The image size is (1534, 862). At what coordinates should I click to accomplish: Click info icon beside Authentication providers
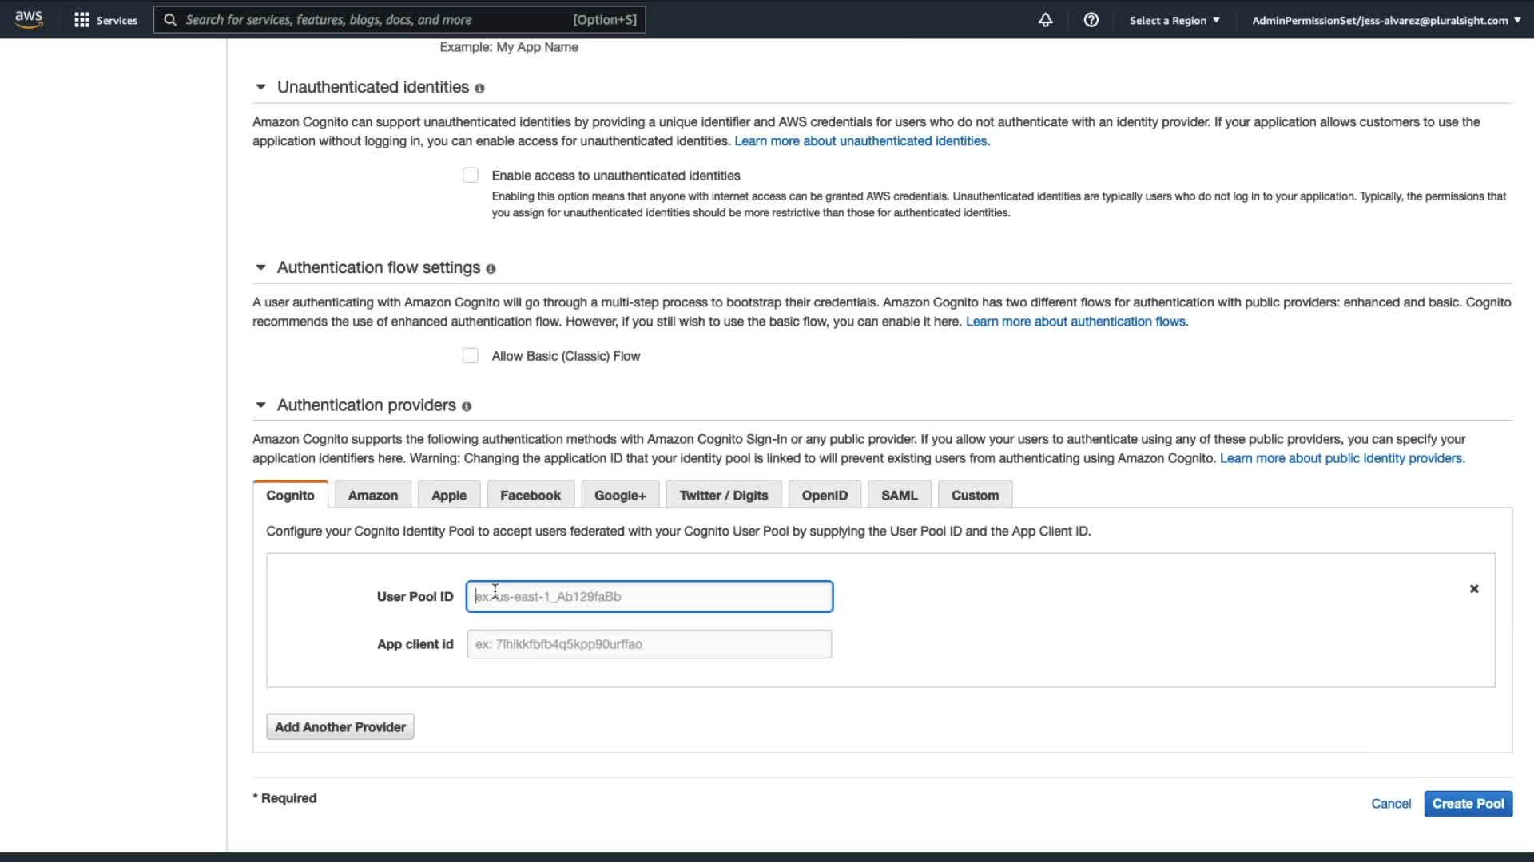(x=467, y=406)
